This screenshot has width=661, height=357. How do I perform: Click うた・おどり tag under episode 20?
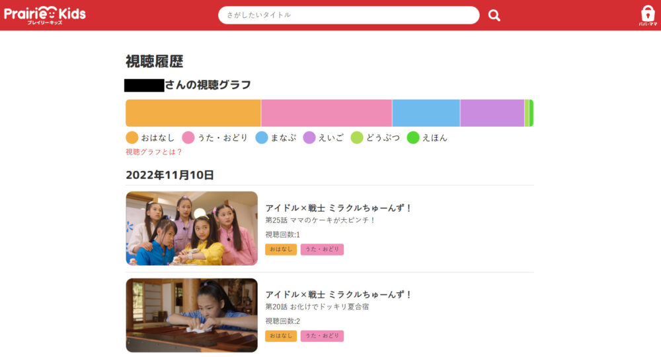click(x=322, y=336)
